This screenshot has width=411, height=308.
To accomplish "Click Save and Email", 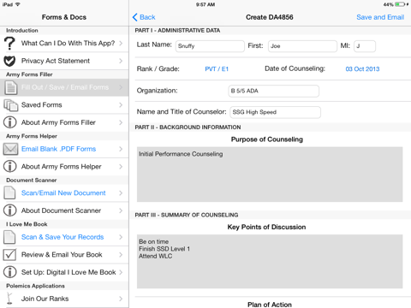I will pos(380,17).
